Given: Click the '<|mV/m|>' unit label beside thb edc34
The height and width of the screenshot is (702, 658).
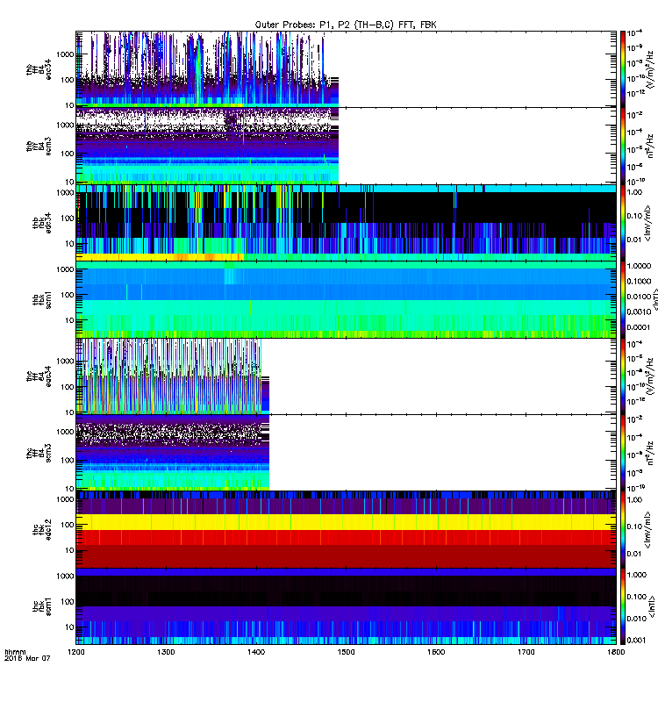Looking at the screenshot, I should click(x=647, y=223).
